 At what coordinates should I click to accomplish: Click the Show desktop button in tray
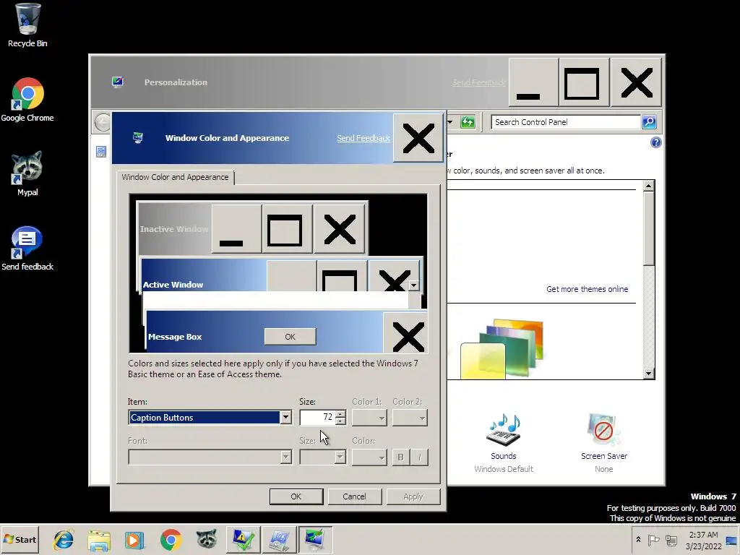(x=733, y=540)
